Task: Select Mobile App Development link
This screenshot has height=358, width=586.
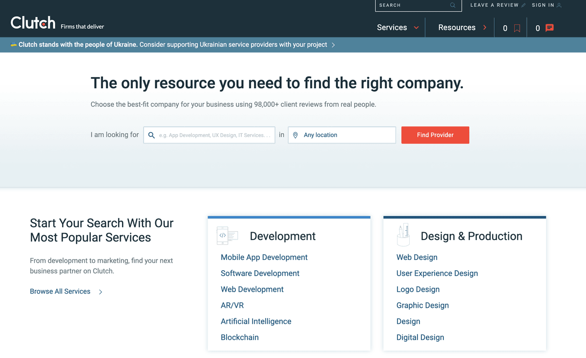Action: [x=264, y=258]
